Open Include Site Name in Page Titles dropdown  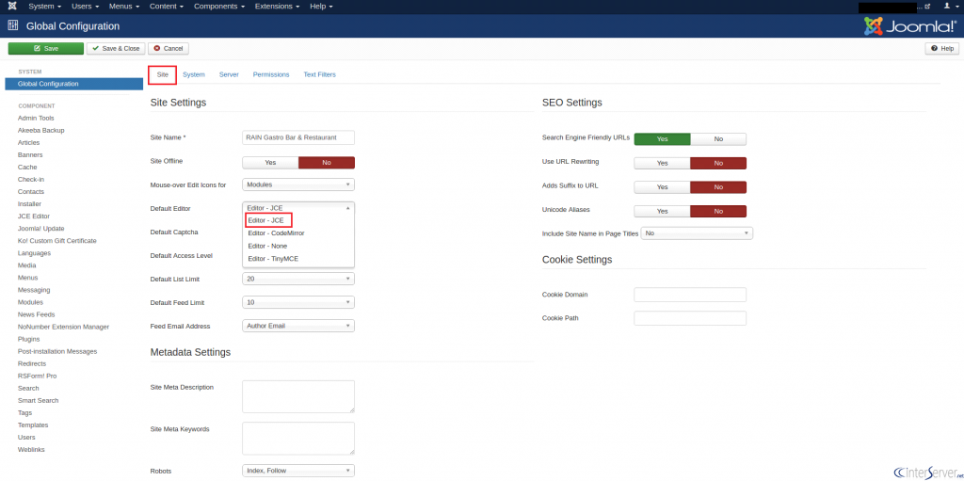click(x=697, y=233)
